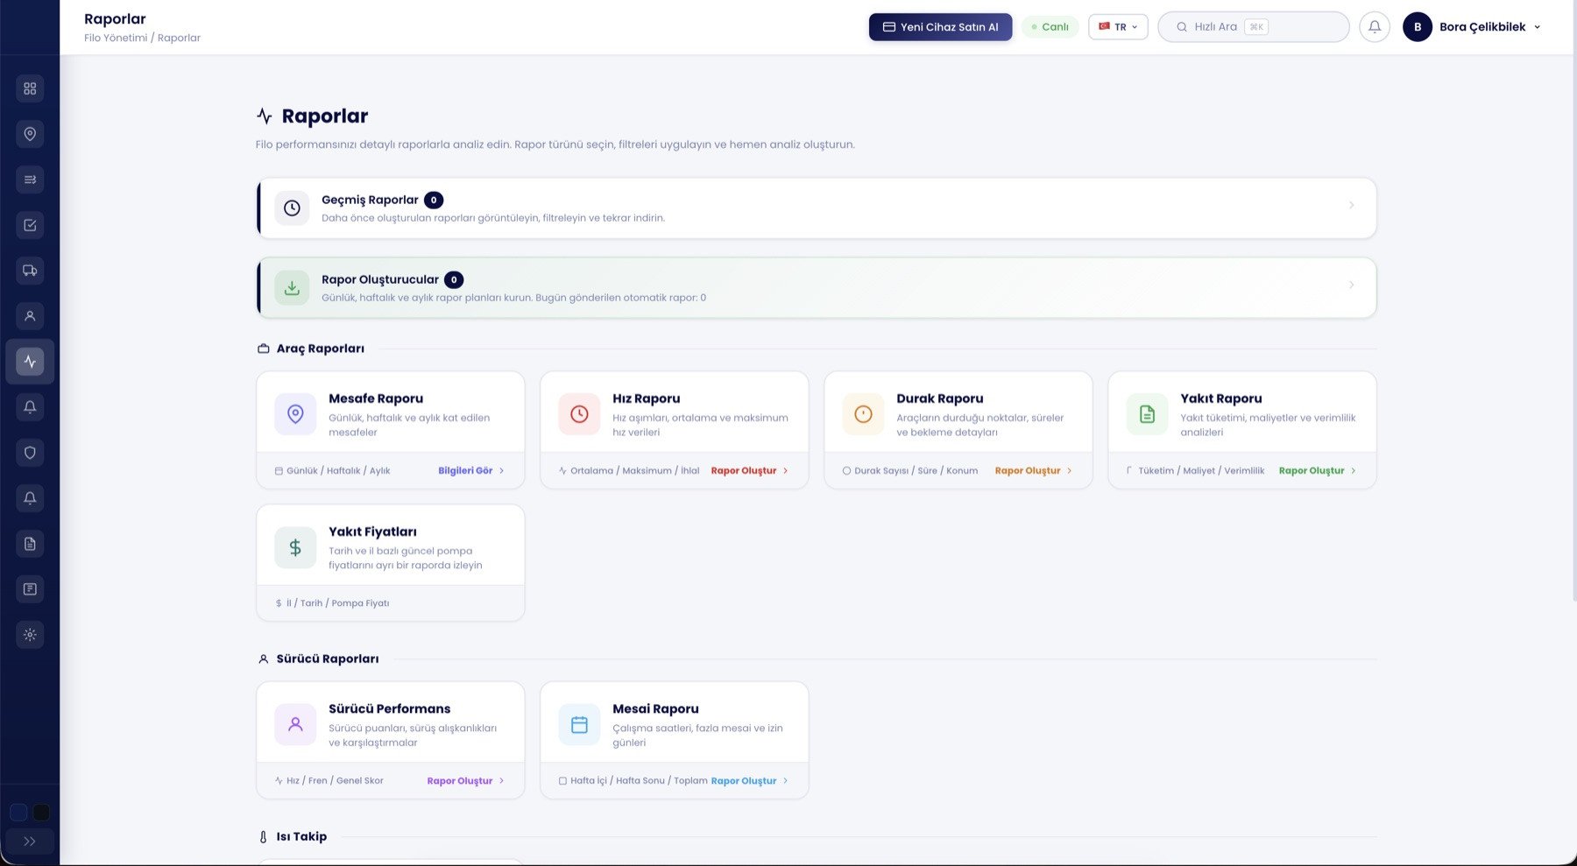Expand the sidebar with double-arrow icon

(x=30, y=841)
